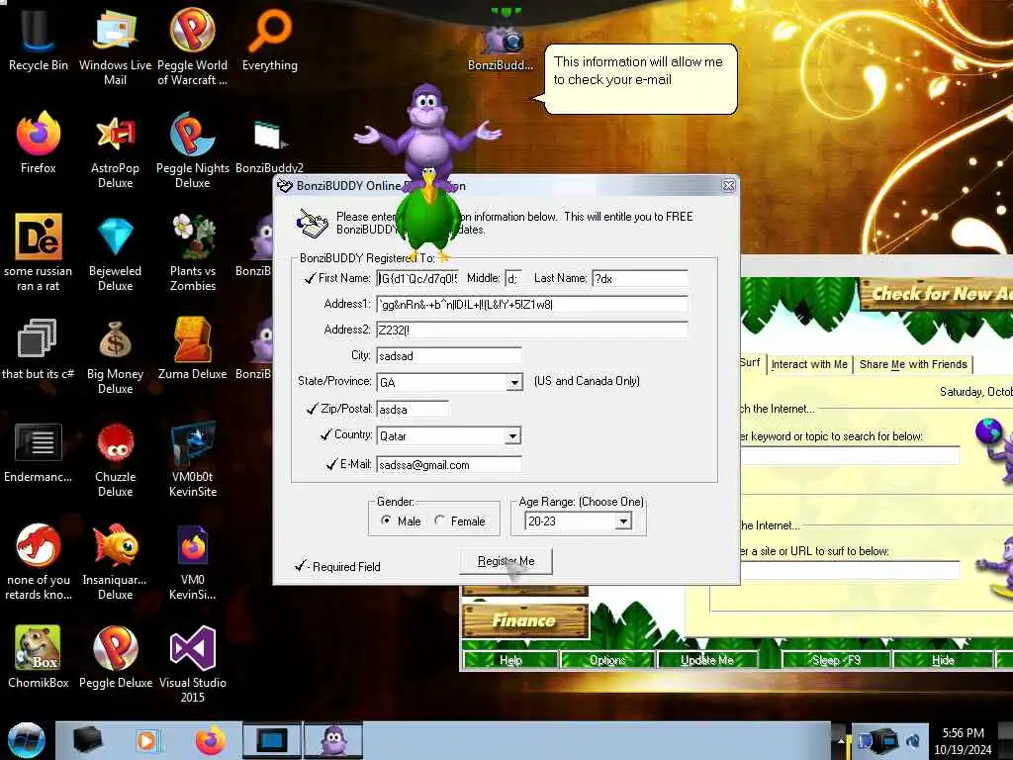This screenshot has width=1013, height=760.
Task: Click the Options button in BonziBuddy bar
Action: [607, 660]
